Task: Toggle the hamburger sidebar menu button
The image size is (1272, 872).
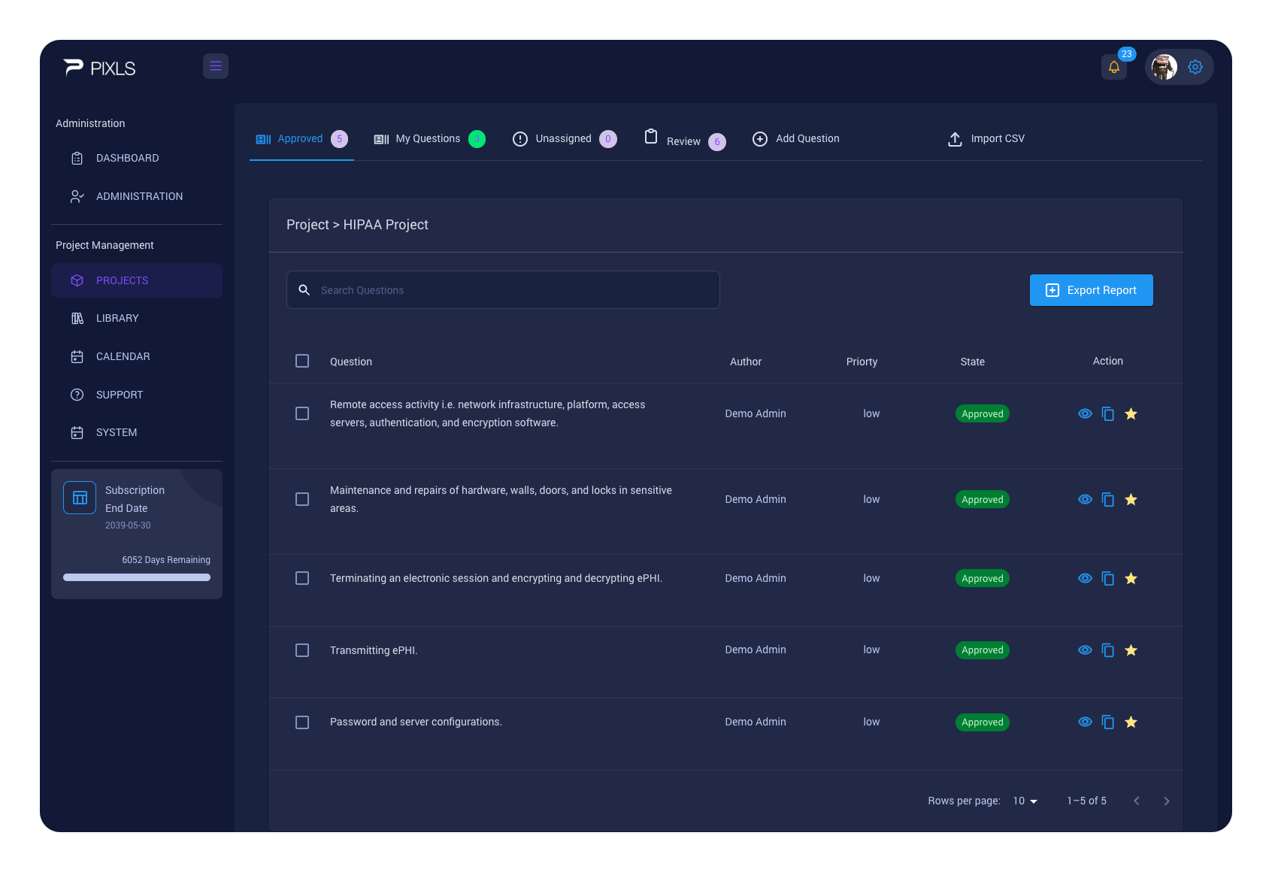Action: [x=216, y=66]
